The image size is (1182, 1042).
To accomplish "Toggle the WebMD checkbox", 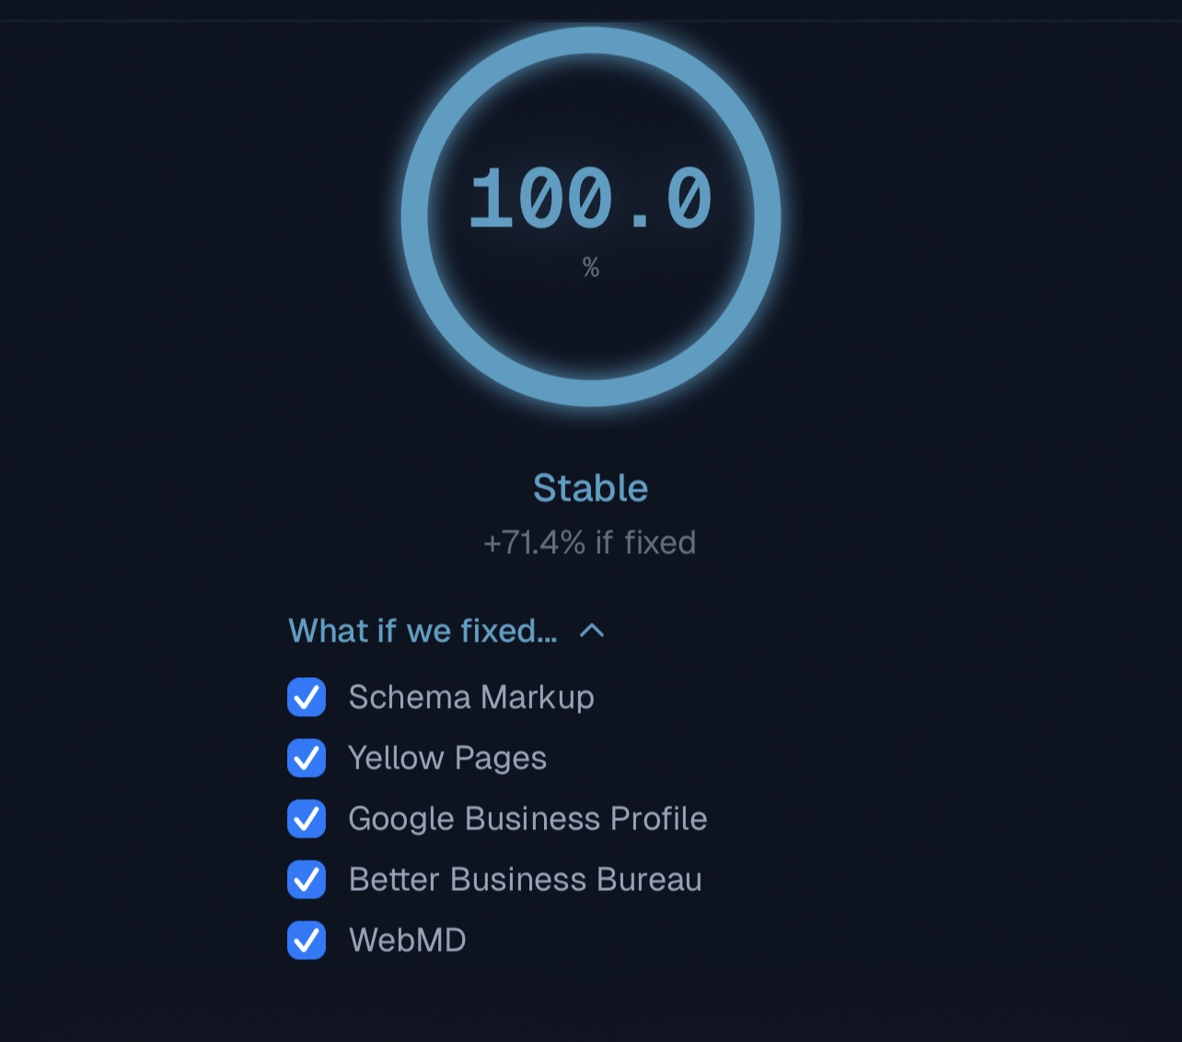I will point(307,940).
